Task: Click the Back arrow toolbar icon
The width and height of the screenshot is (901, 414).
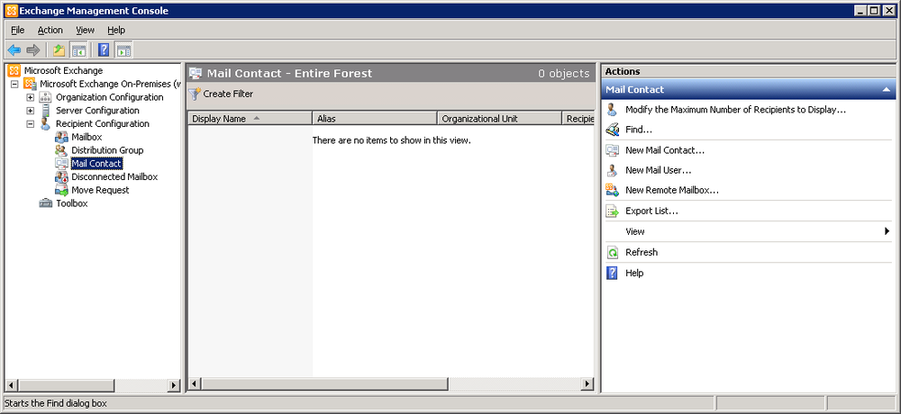Action: (x=14, y=50)
